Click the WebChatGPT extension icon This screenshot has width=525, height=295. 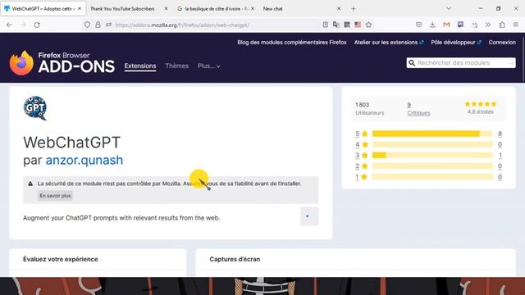point(35,108)
